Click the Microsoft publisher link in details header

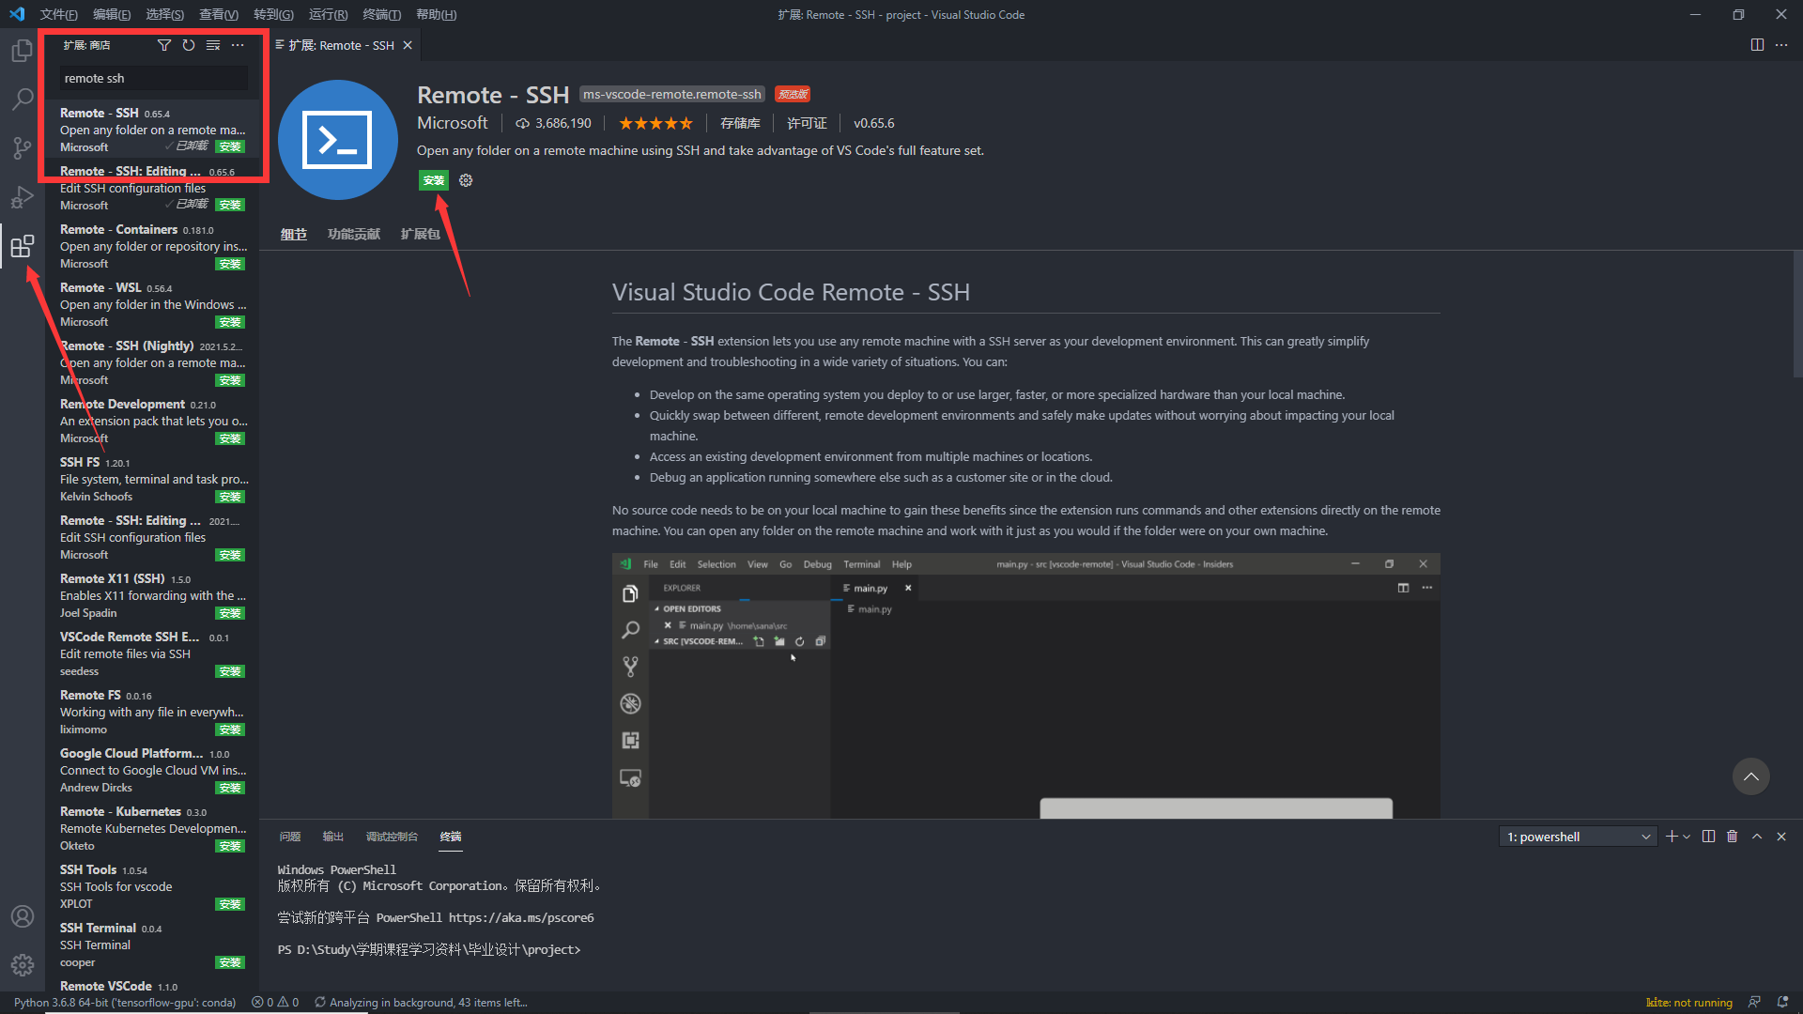(x=453, y=123)
